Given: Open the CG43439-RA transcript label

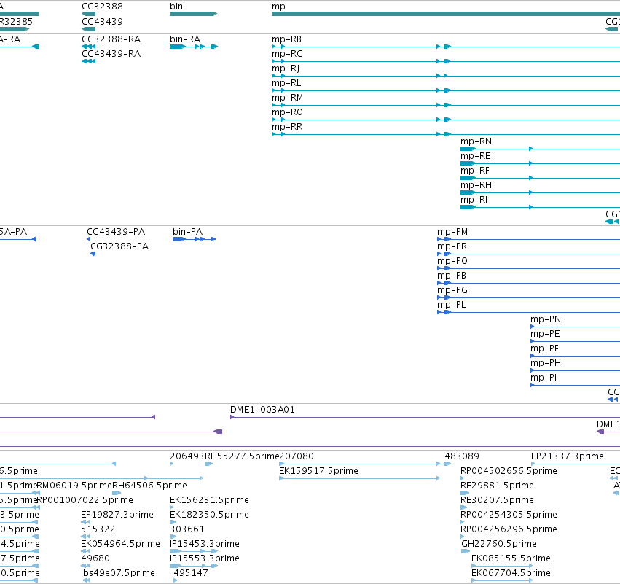Looking at the screenshot, I should (x=111, y=54).
